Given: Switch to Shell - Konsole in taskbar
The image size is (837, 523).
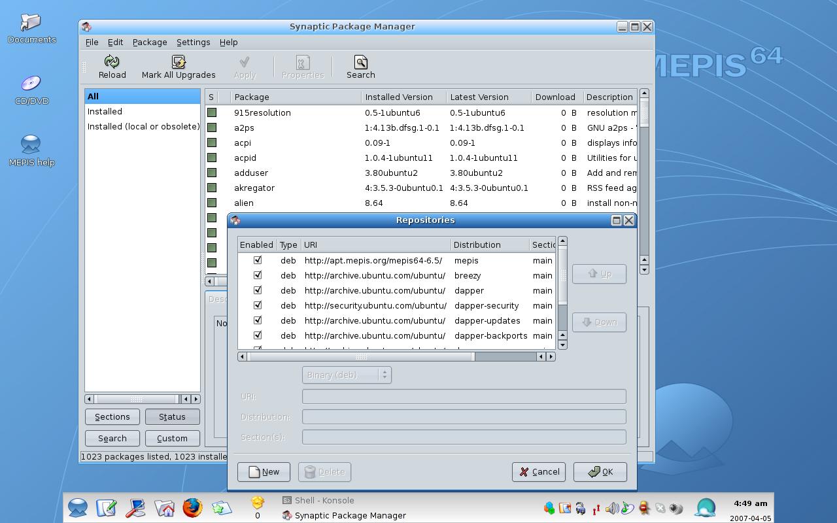Looking at the screenshot, I should click(318, 500).
